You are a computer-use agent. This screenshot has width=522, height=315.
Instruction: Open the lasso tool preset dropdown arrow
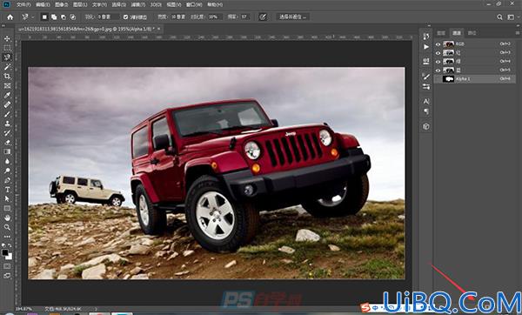pyautogui.click(x=33, y=17)
